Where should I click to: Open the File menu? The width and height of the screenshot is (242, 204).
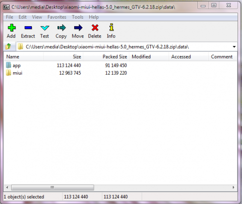(x=10, y=17)
